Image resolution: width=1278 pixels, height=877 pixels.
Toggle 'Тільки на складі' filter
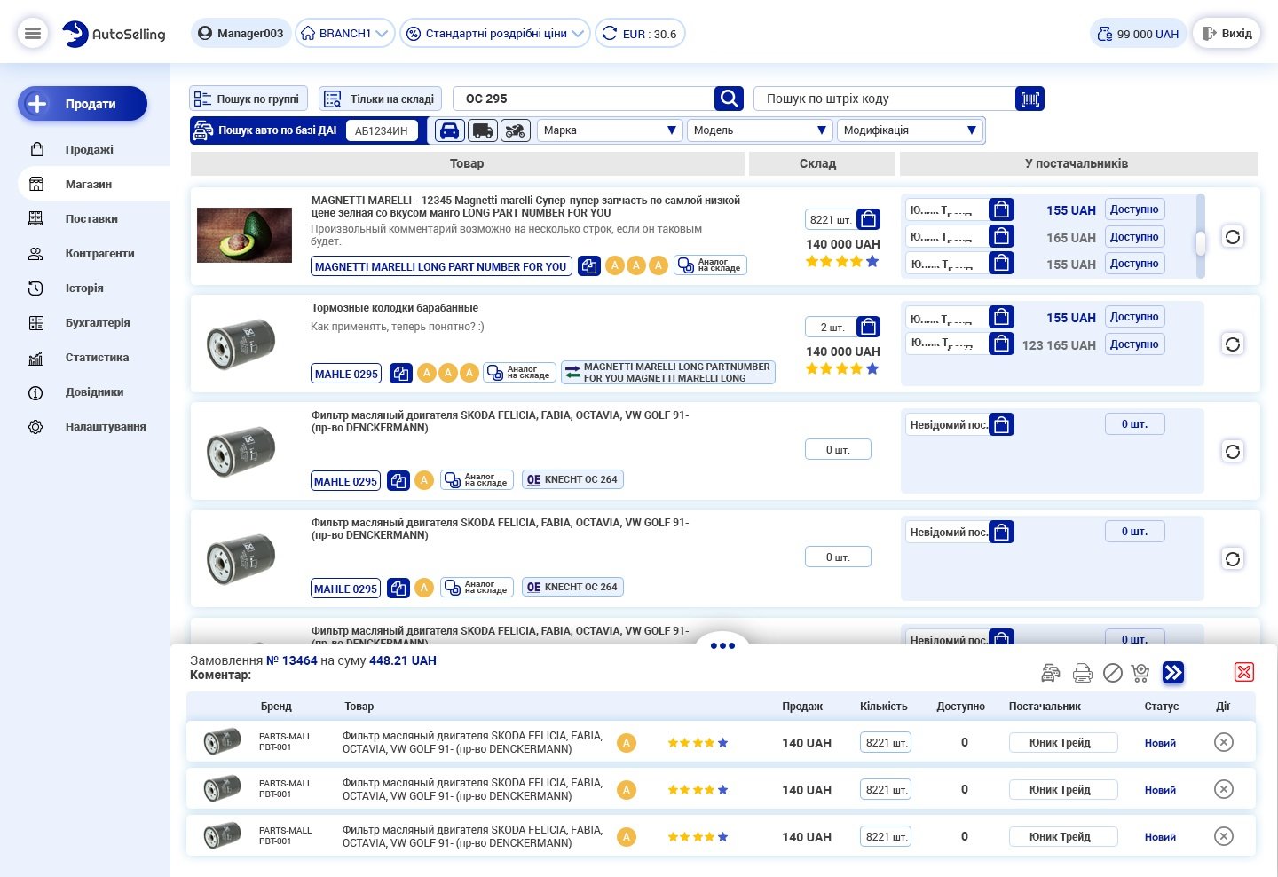379,99
